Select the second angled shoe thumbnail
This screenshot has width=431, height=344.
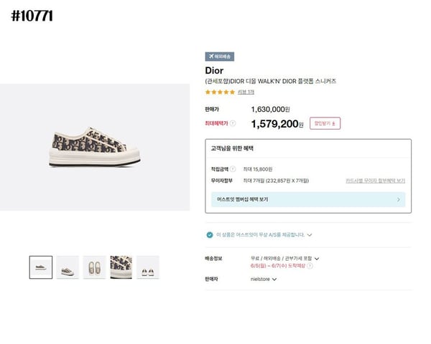(x=68, y=267)
